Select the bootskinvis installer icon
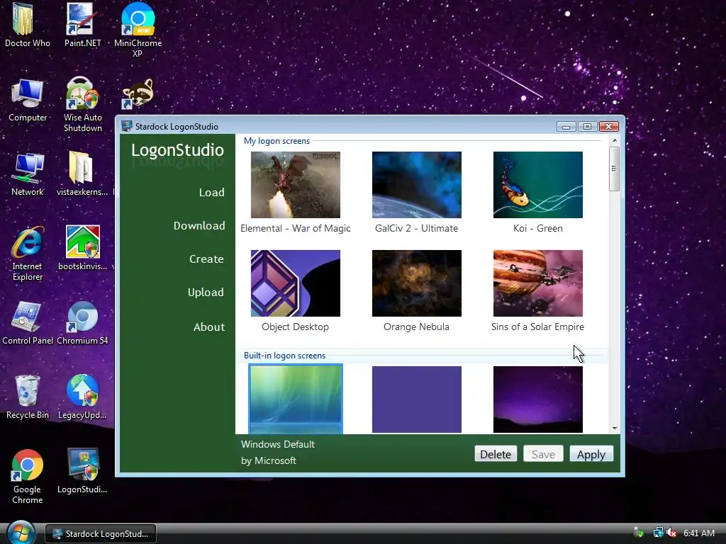This screenshot has width=726, height=544. [82, 248]
